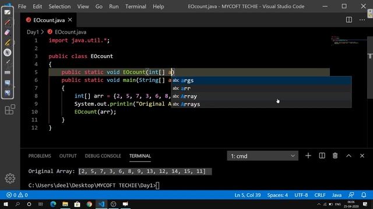Open the Manage gear settings icon
Viewport: 373px width, 209px height.
coord(10,178)
